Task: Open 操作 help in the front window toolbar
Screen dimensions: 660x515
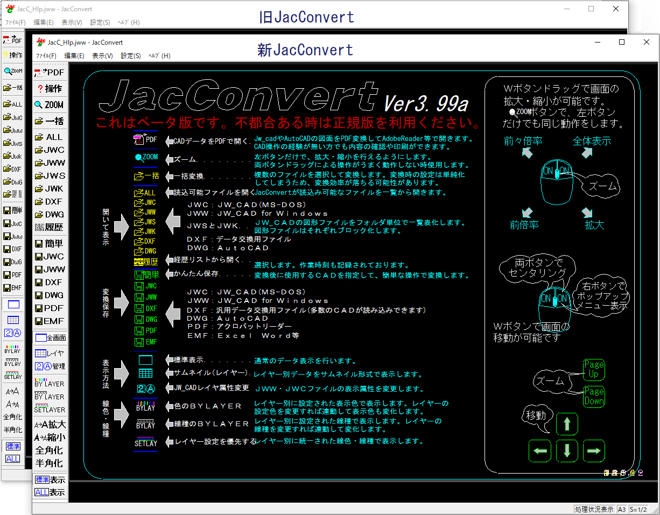Action: point(49,89)
